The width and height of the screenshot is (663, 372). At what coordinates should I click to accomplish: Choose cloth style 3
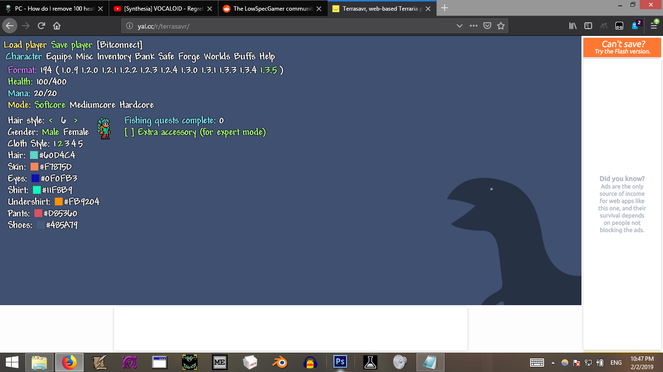[68, 143]
